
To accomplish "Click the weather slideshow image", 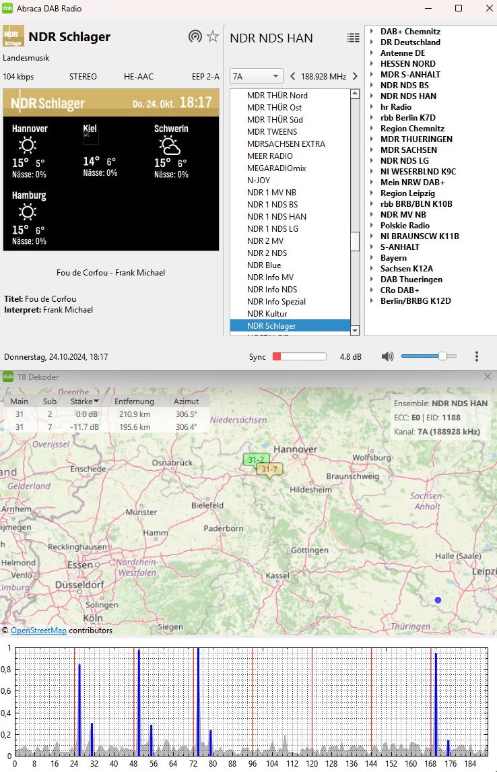I will point(111,170).
